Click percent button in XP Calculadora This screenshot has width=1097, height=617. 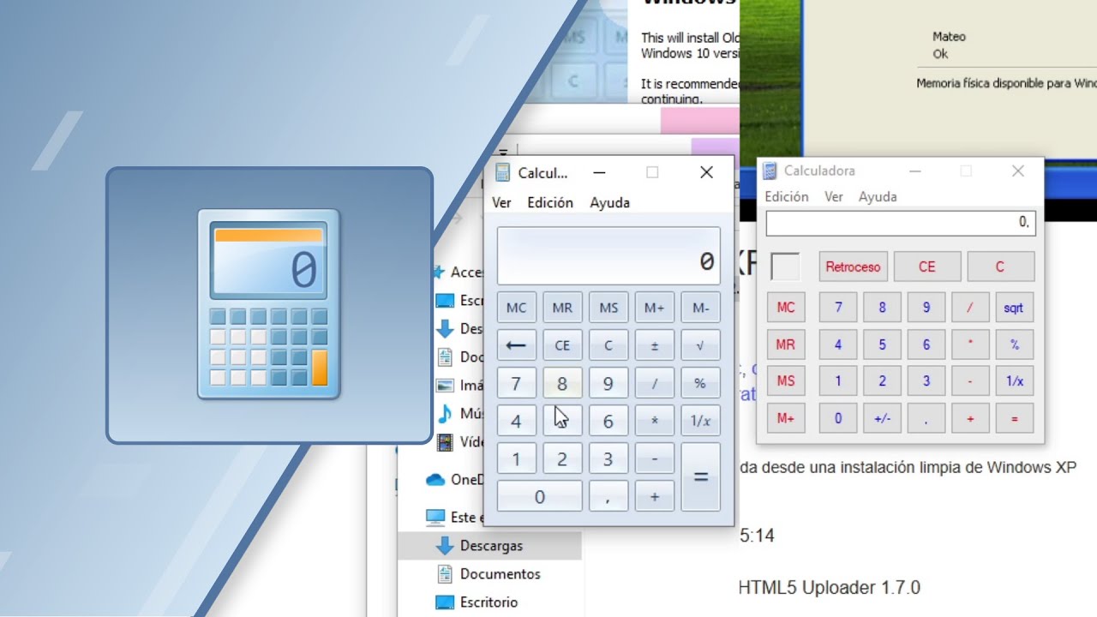1014,345
